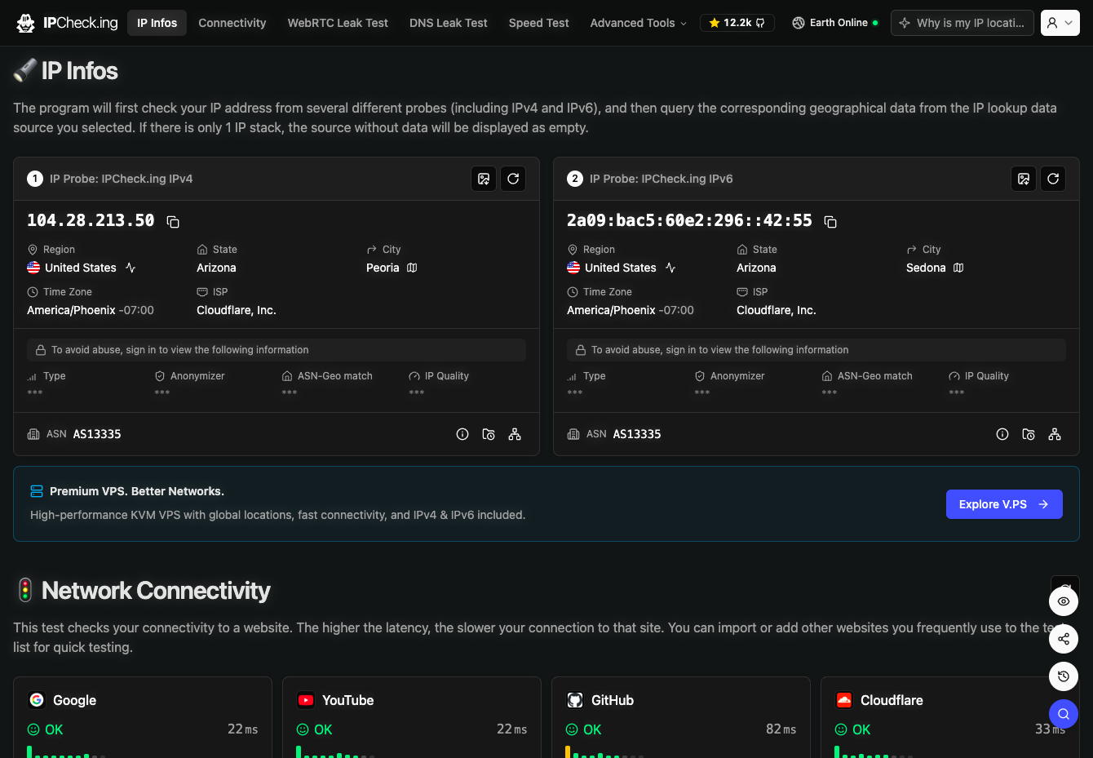Copy the IPv6 address
Screen dimensions: 1093x758
[830, 222]
